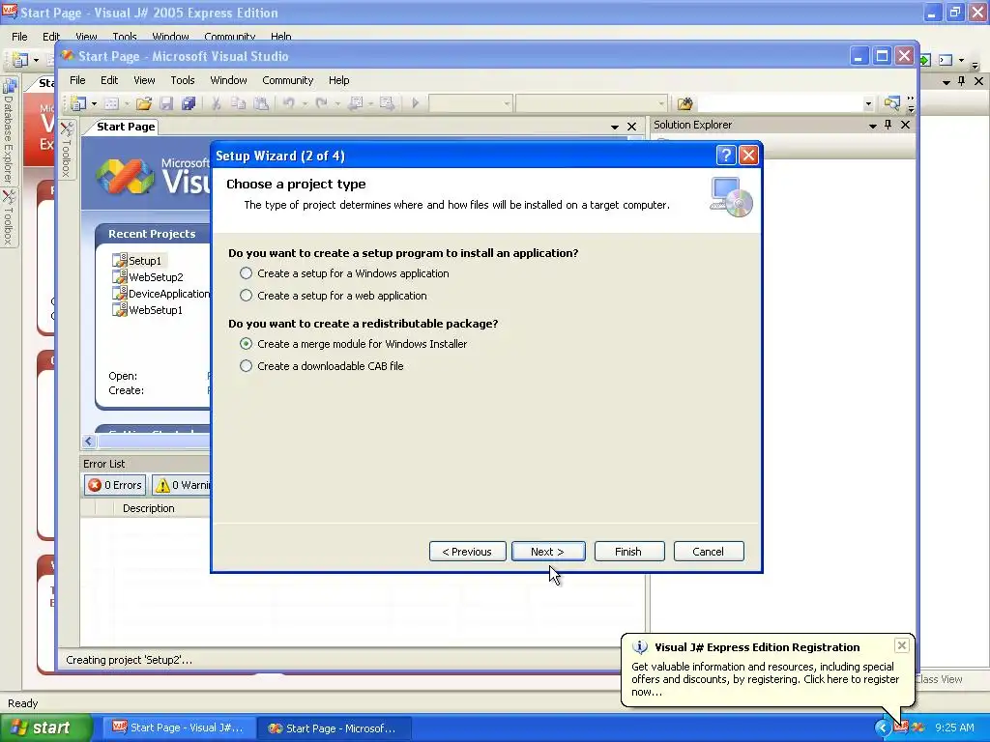Click the Add New Item toolbar icon
This screenshot has height=742, width=990.
pos(112,103)
